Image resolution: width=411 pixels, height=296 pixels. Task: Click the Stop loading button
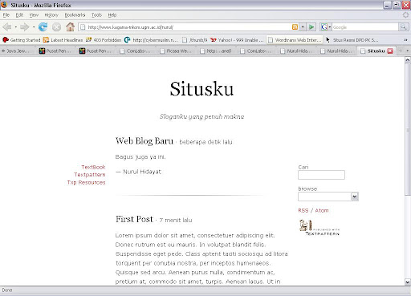pyautogui.click(x=56, y=27)
